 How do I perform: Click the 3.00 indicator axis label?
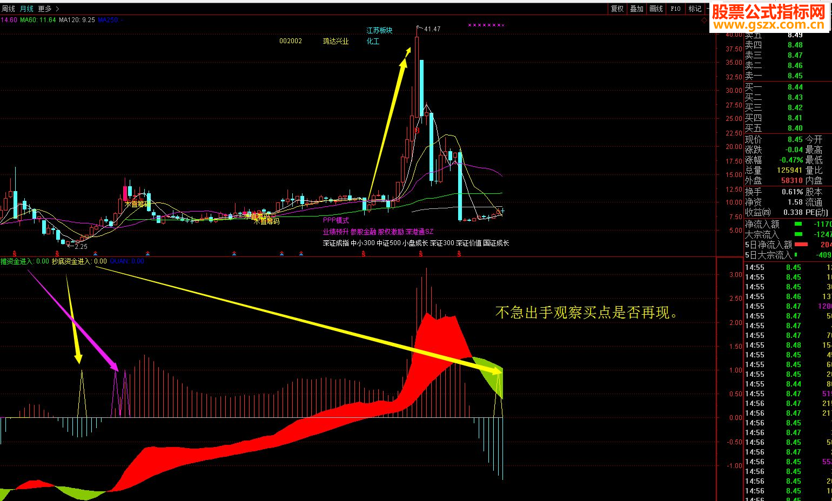click(735, 275)
